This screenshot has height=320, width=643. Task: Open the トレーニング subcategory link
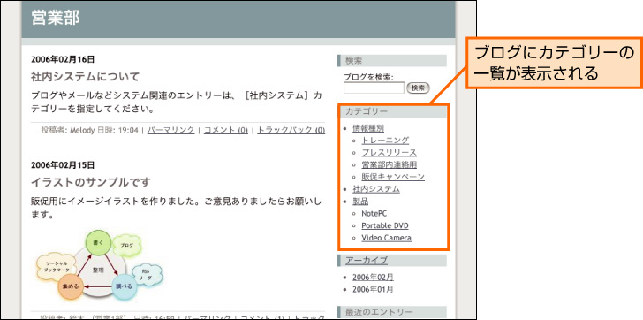pyautogui.click(x=385, y=141)
